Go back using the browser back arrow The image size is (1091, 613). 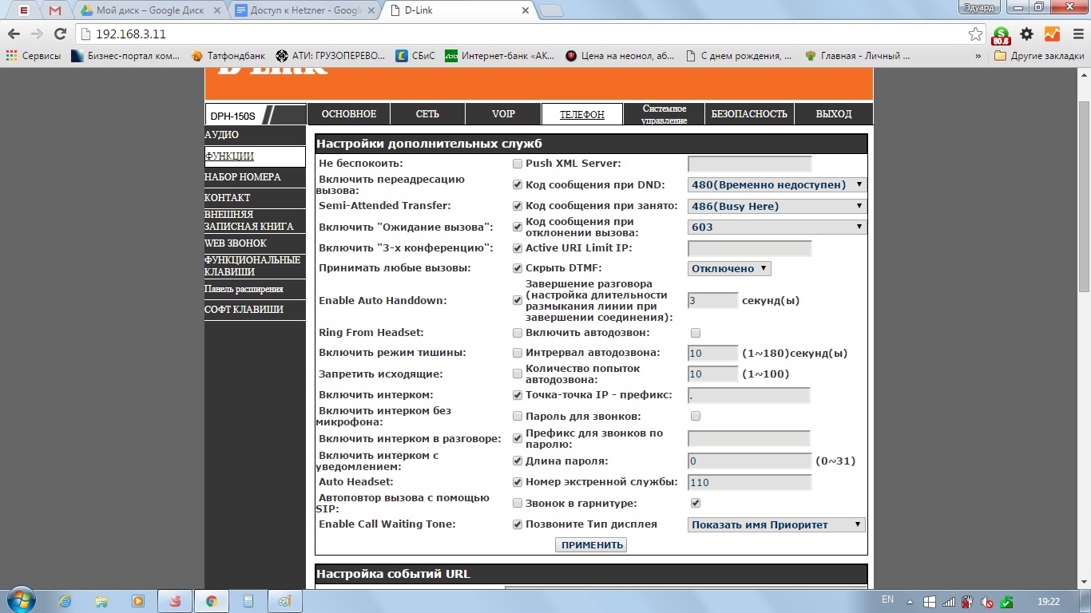(14, 34)
